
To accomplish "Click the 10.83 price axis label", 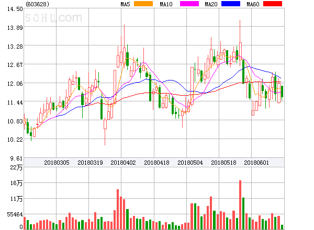I will pos(15,121).
